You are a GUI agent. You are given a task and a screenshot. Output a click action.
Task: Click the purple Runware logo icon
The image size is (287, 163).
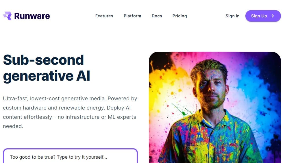click(x=7, y=16)
